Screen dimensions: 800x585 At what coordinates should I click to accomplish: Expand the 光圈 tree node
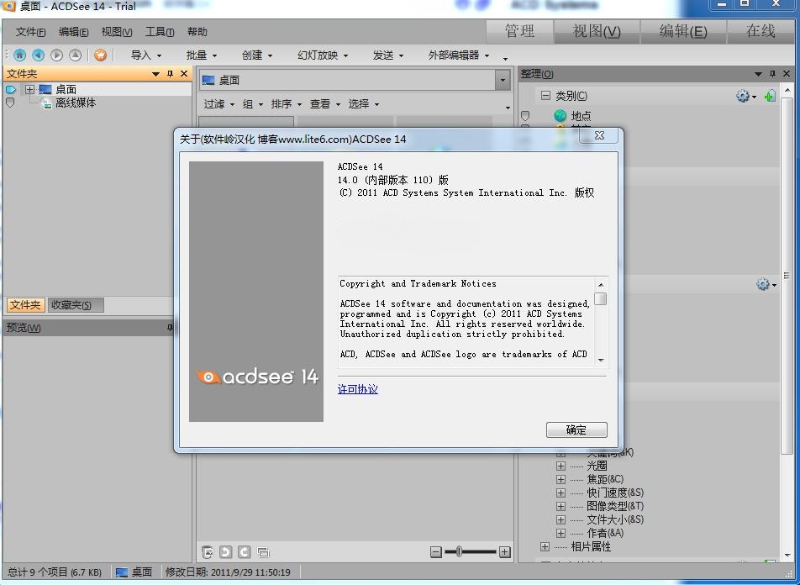click(x=561, y=466)
